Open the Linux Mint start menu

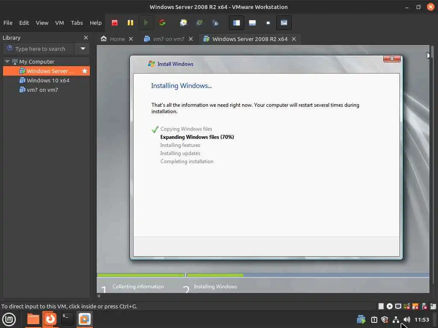pyautogui.click(x=9, y=319)
